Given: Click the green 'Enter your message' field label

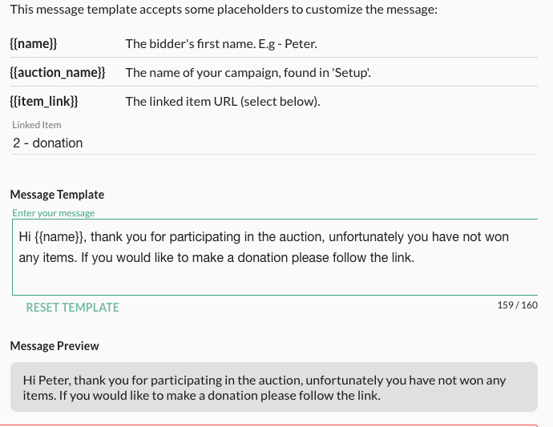Looking at the screenshot, I should pyautogui.click(x=54, y=213).
